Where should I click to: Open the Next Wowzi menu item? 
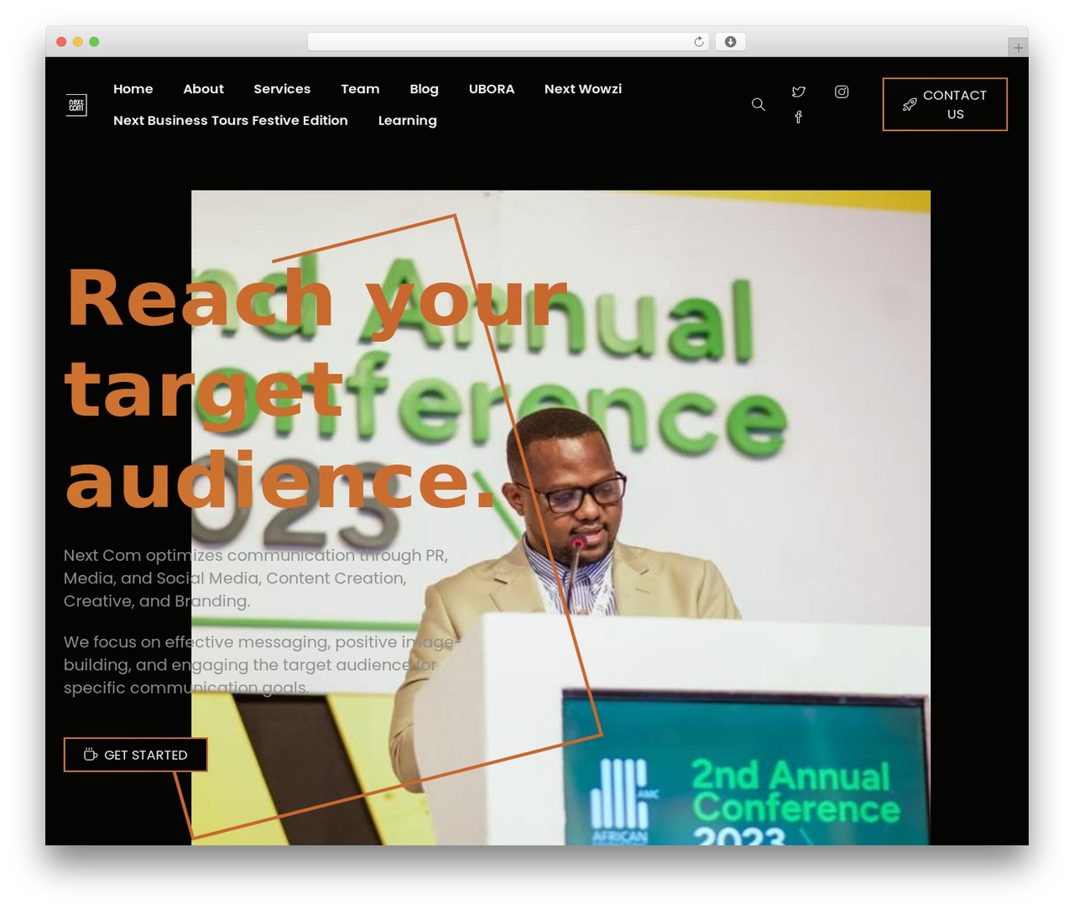point(583,89)
